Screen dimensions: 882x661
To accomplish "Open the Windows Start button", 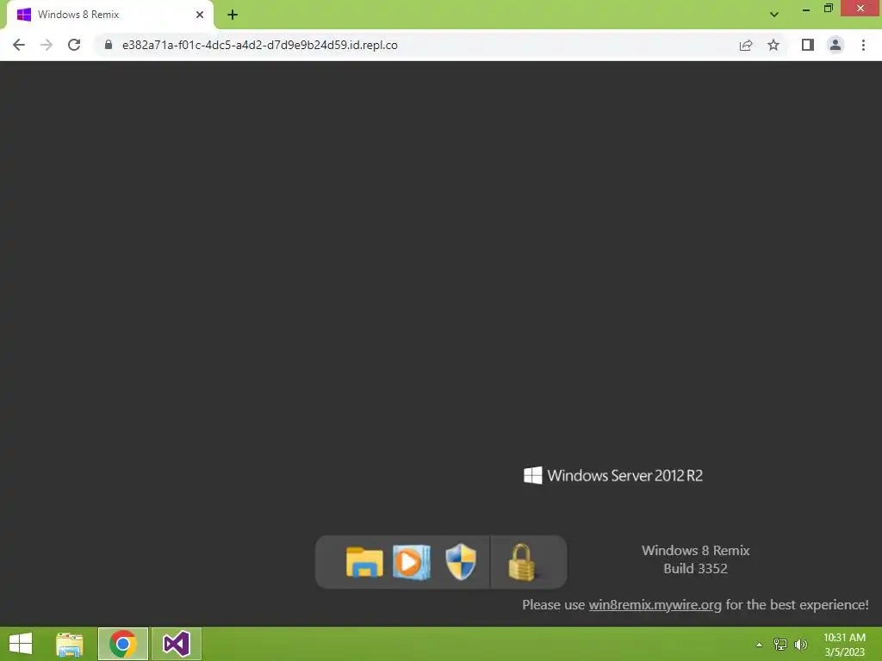I will coord(21,644).
